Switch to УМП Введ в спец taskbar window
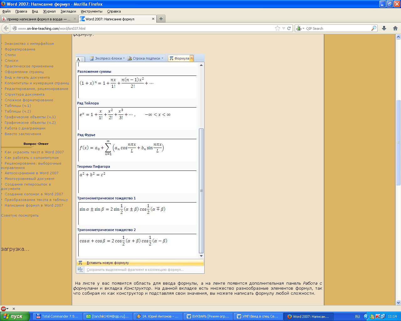Viewport: 401px width, 321px height. click(258, 316)
